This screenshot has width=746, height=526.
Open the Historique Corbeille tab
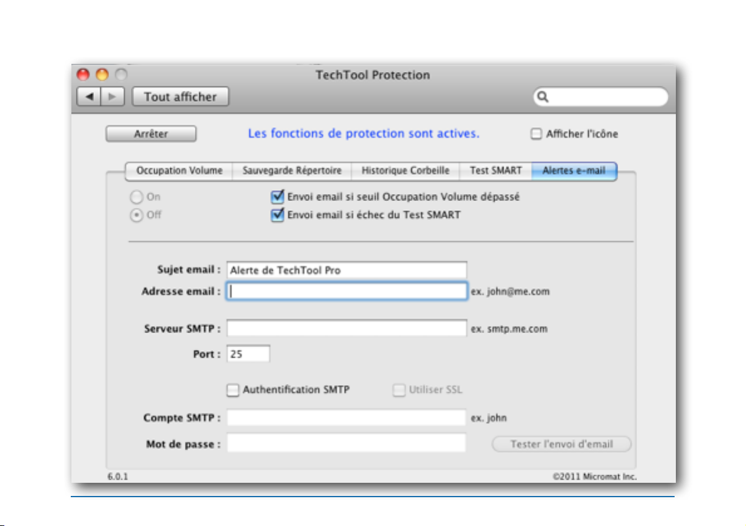[405, 171]
